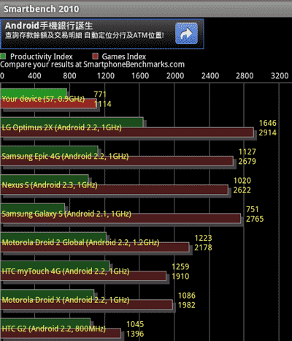
Task: Select the Productivity Index legend label
Action: click(42, 56)
